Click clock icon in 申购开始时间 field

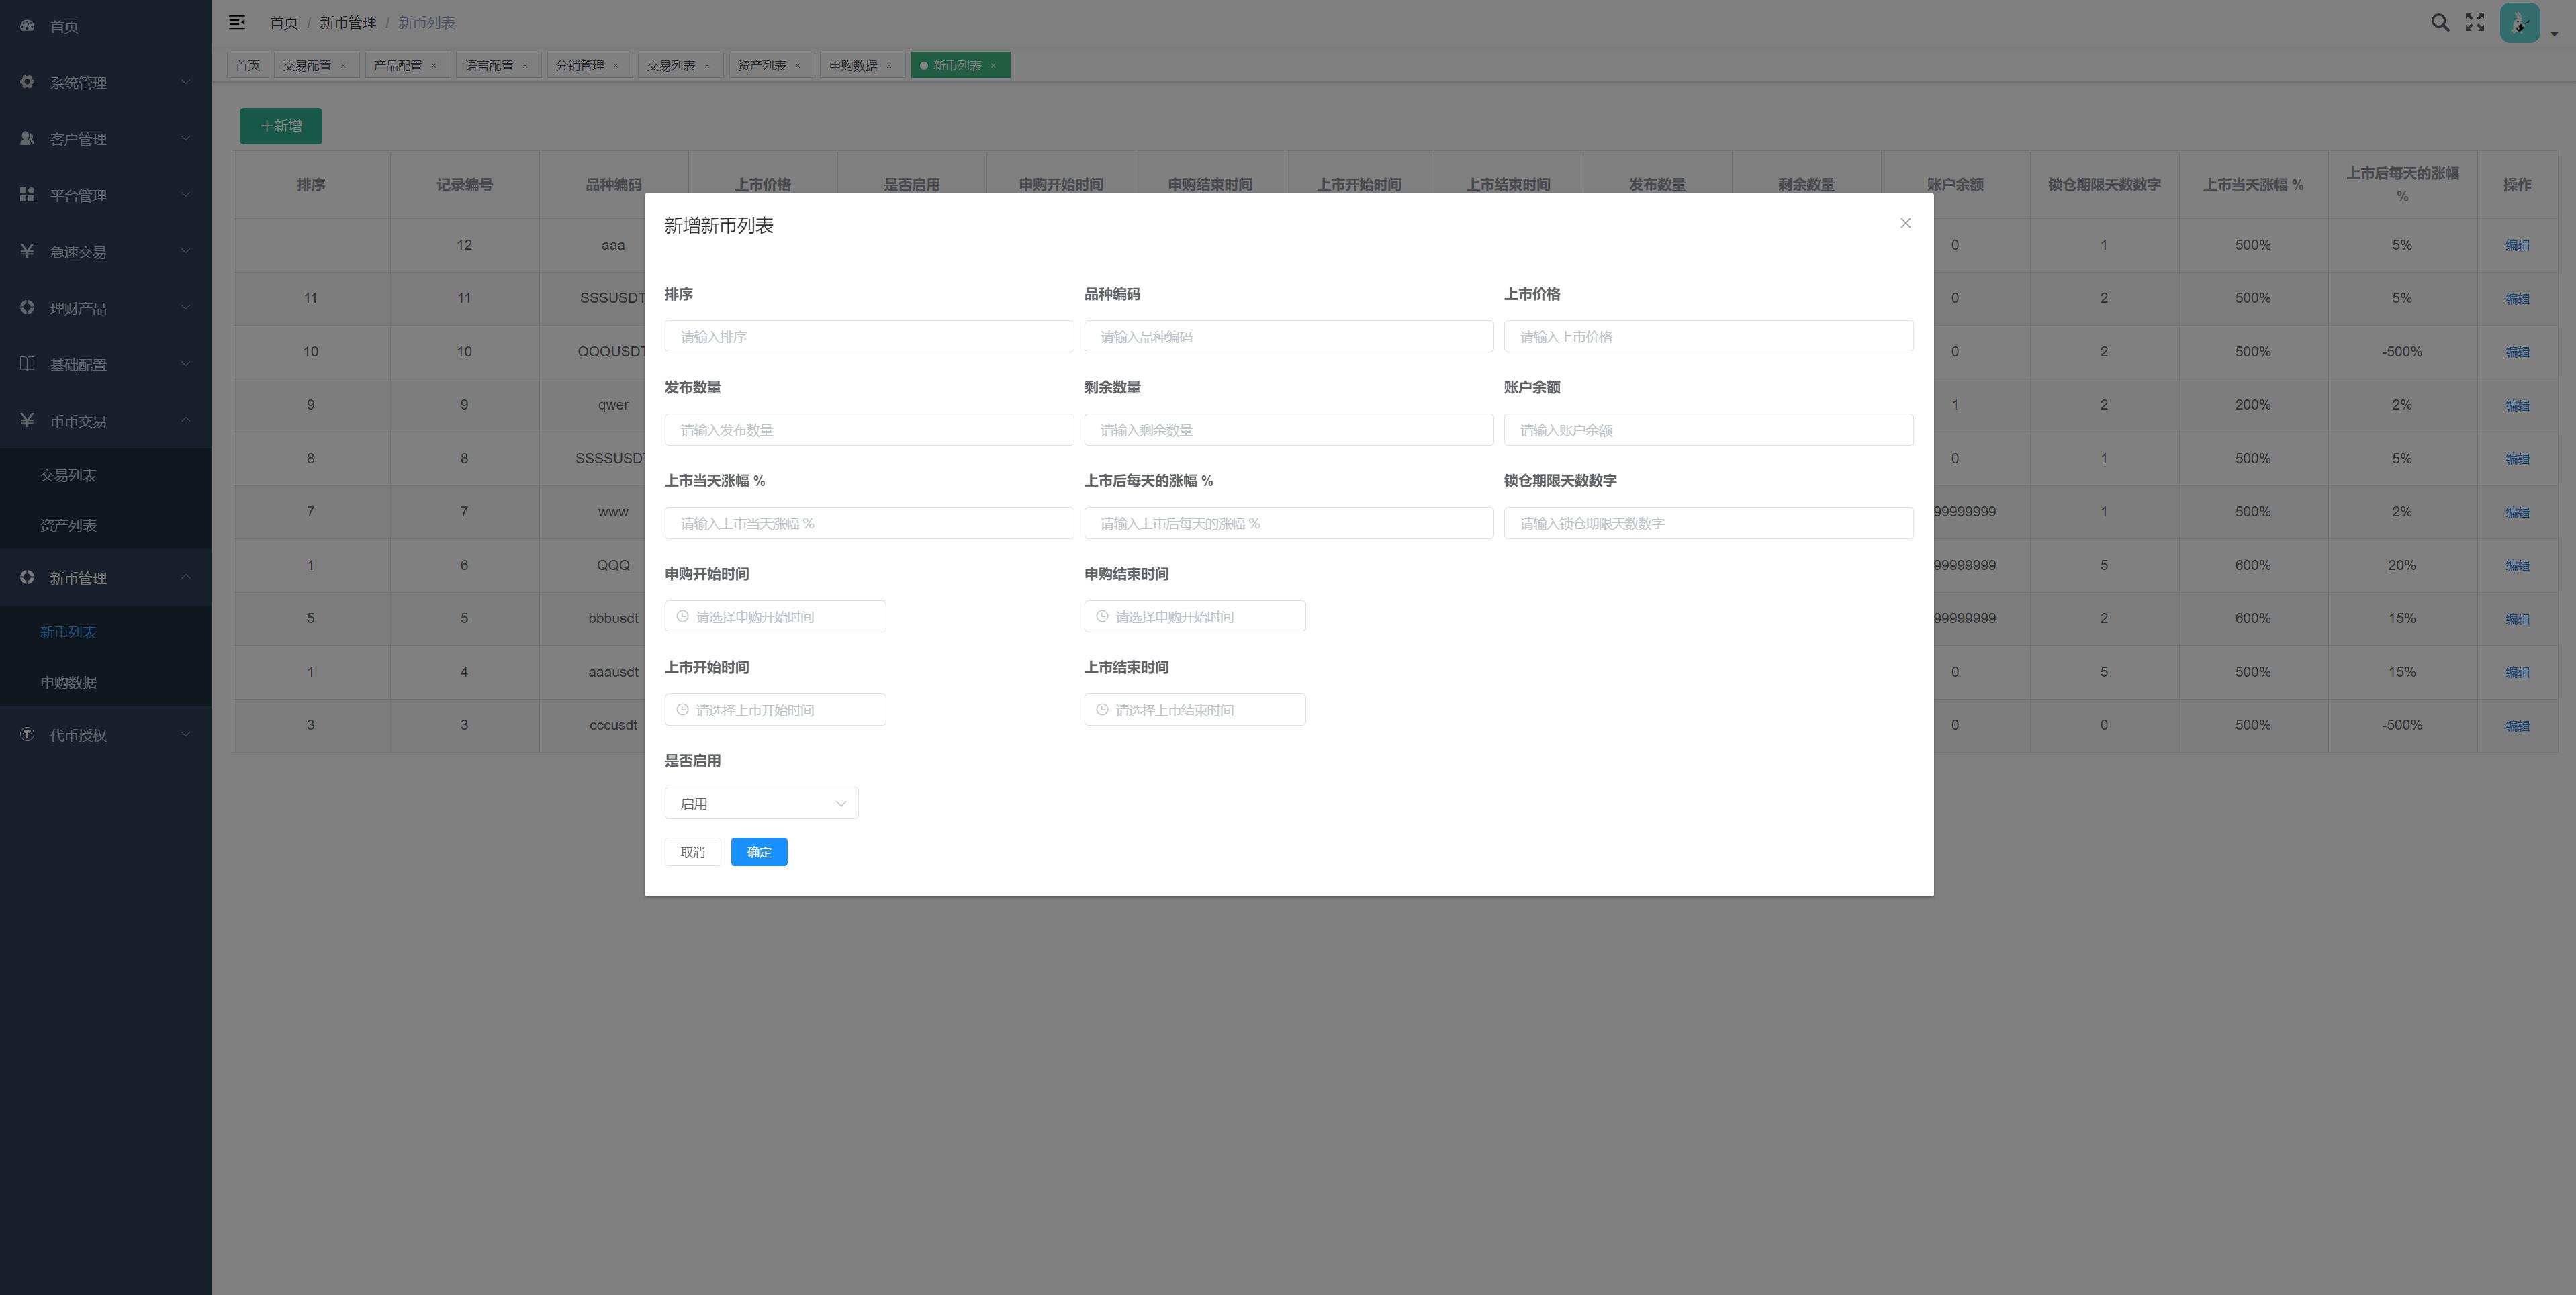(683, 616)
